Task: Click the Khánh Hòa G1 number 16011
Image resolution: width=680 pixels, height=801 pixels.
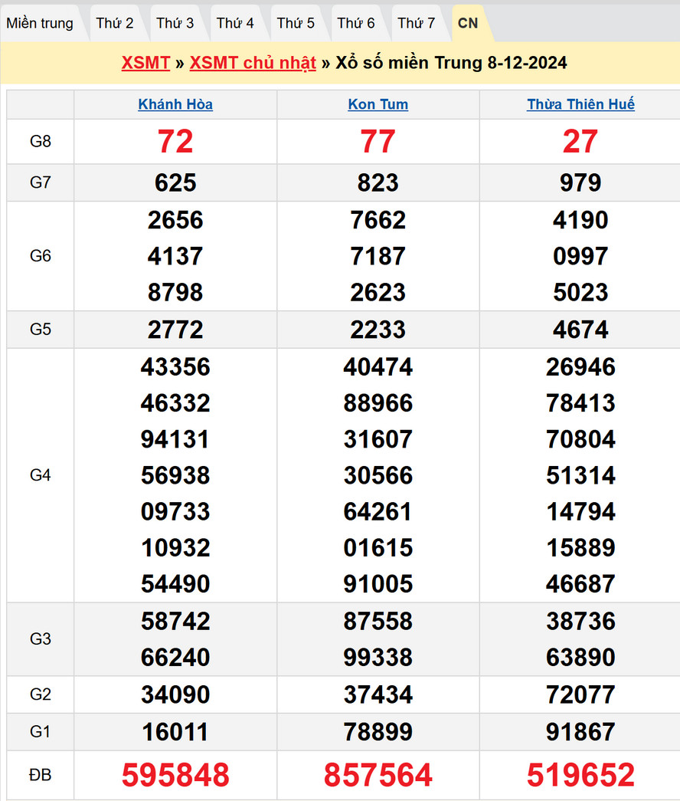Action: (175, 732)
